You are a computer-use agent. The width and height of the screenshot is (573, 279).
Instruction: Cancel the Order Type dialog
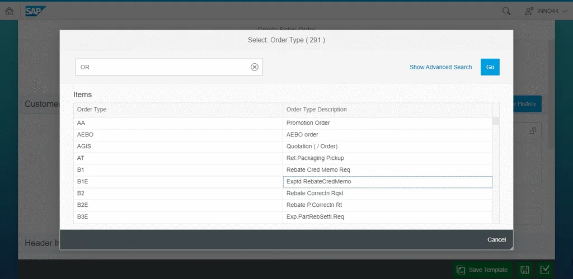pyautogui.click(x=497, y=239)
